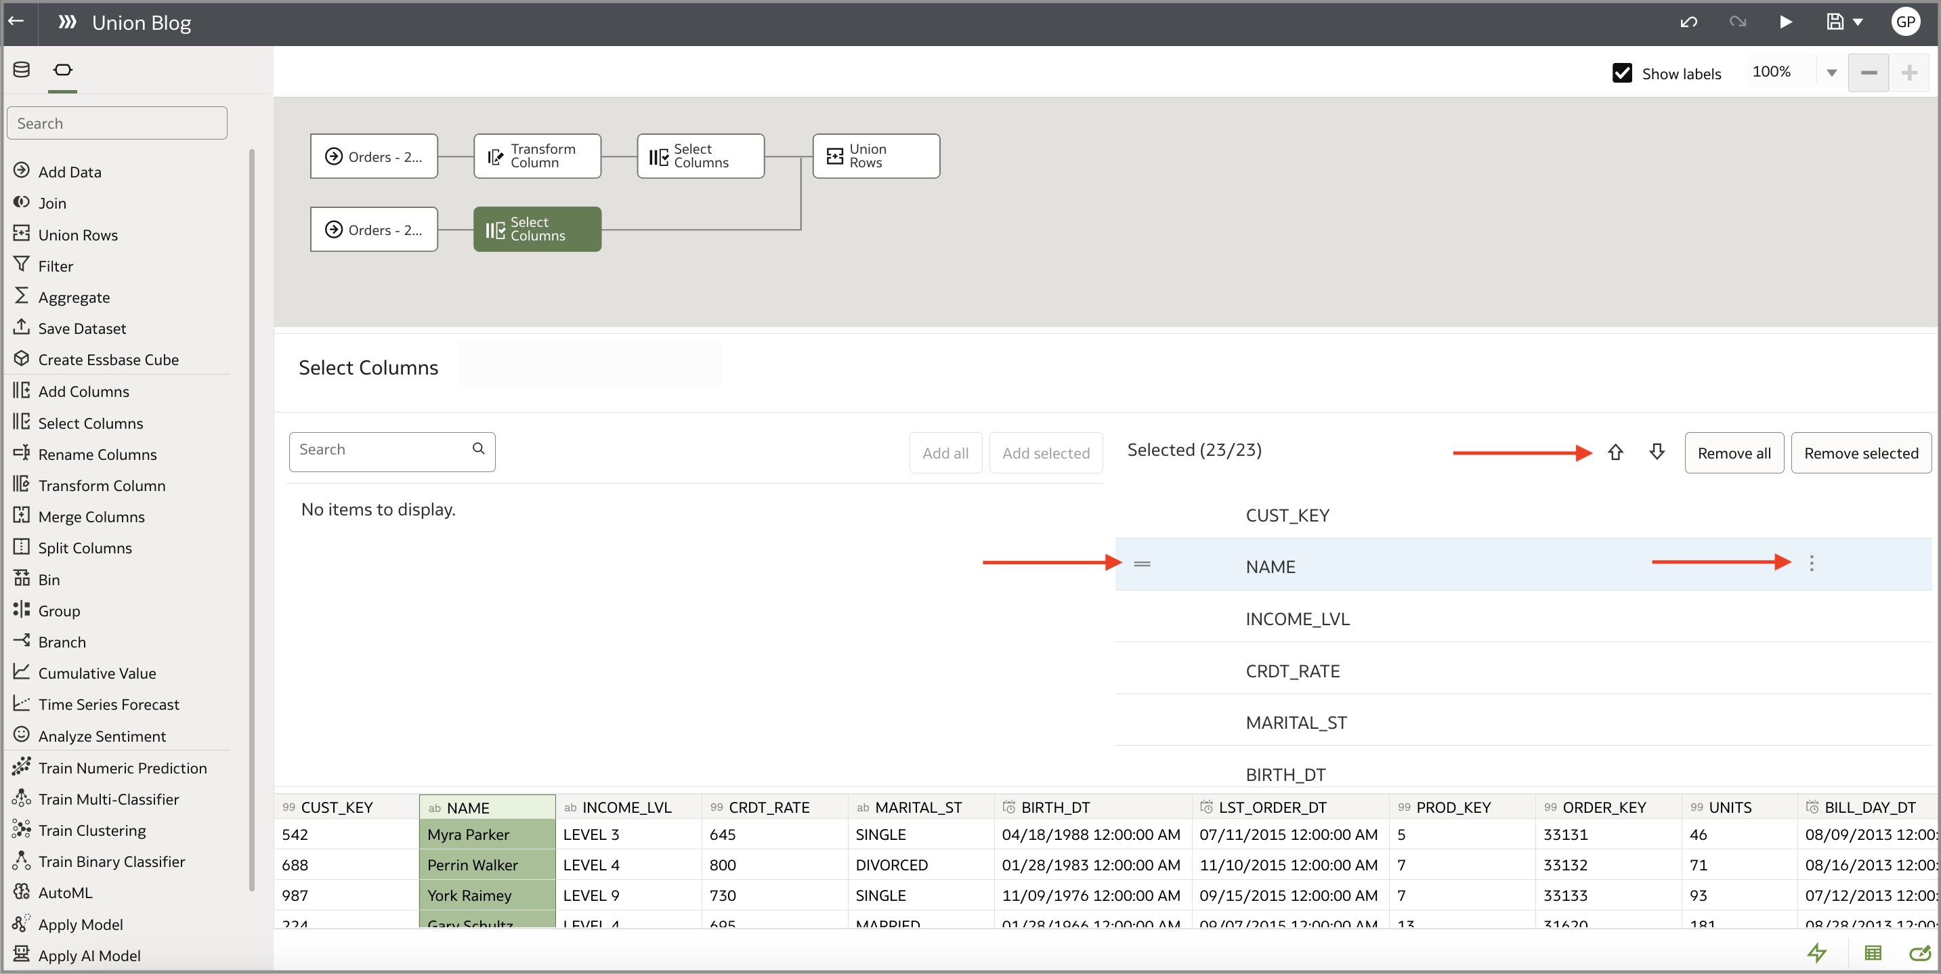
Task: Click inside the left sidebar search field
Action: [116, 122]
